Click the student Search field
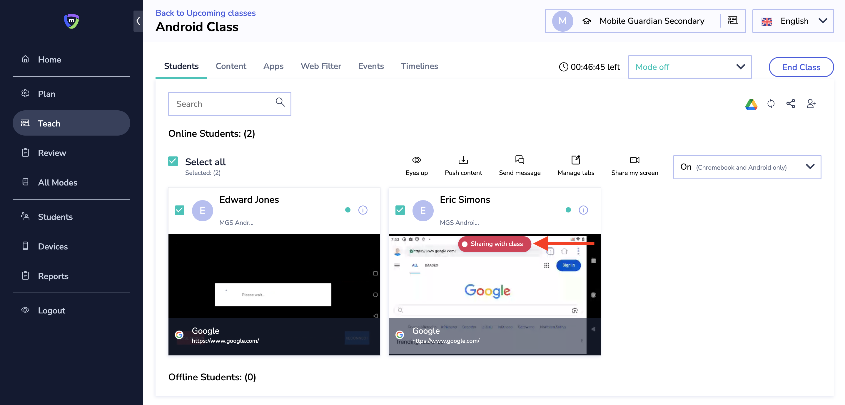The width and height of the screenshot is (845, 405). click(223, 104)
